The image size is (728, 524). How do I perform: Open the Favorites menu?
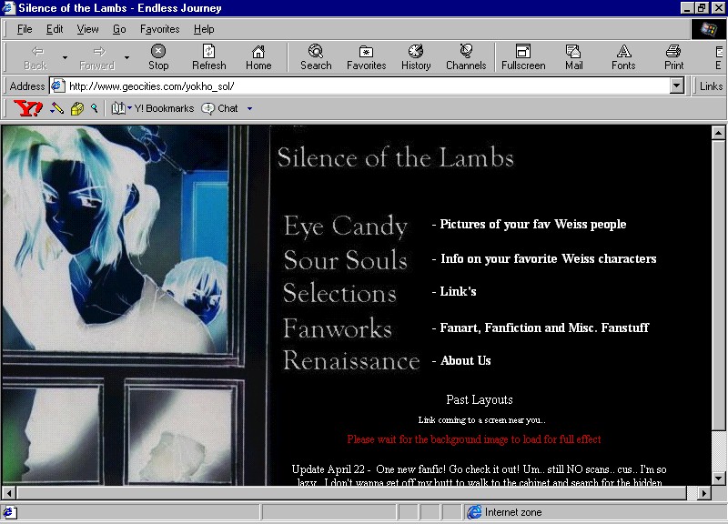tap(160, 29)
